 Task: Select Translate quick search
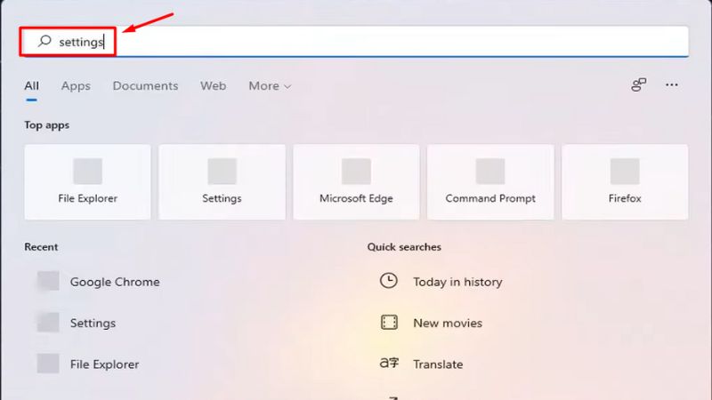pyautogui.click(x=438, y=364)
